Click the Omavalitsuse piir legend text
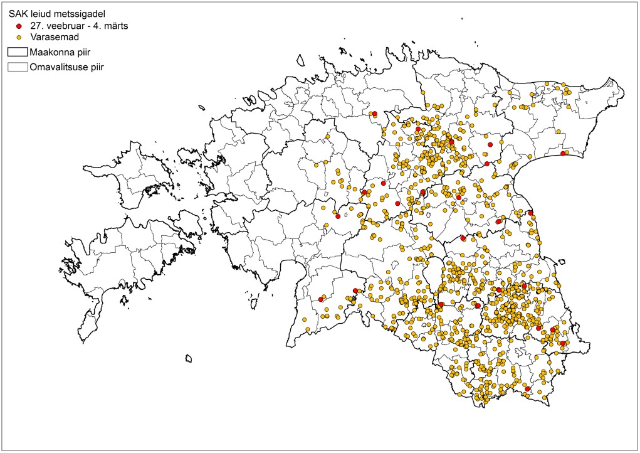Screen dimensions: 640x453 click(x=67, y=66)
